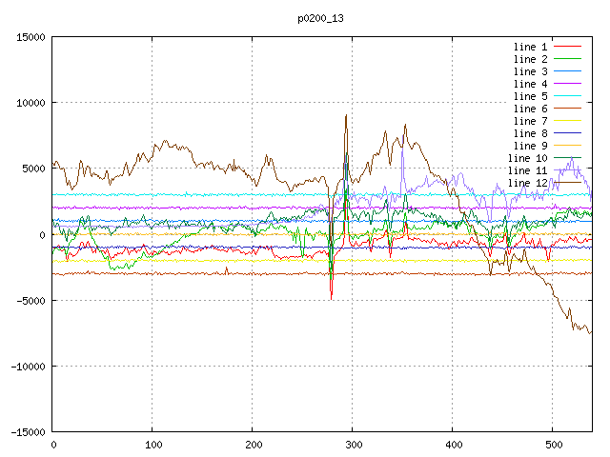Screen dimensions: 610x457
Task: Click the "line 3" legend label
Action: (530, 71)
